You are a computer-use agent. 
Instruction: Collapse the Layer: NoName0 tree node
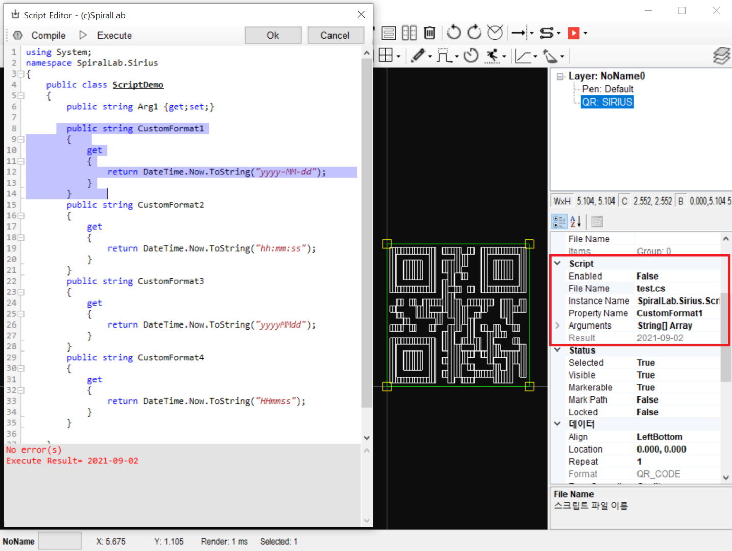pyautogui.click(x=560, y=77)
